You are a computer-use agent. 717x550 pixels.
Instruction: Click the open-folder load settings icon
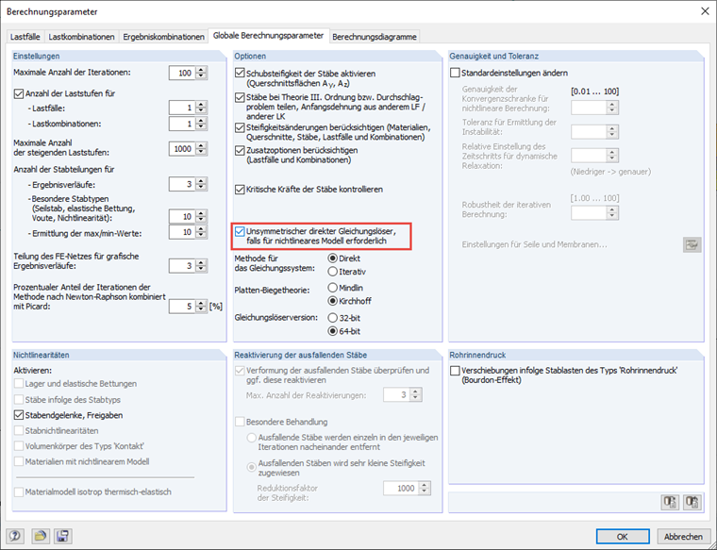click(x=40, y=536)
